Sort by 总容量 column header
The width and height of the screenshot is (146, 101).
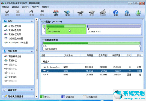pos(87,56)
